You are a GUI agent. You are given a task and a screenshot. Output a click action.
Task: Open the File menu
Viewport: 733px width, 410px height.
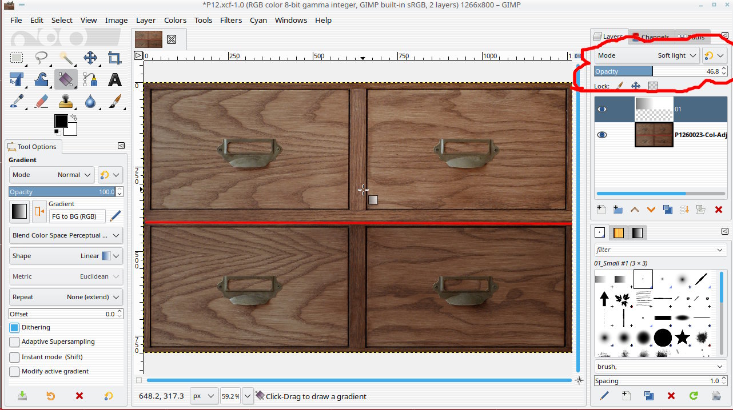pos(16,20)
